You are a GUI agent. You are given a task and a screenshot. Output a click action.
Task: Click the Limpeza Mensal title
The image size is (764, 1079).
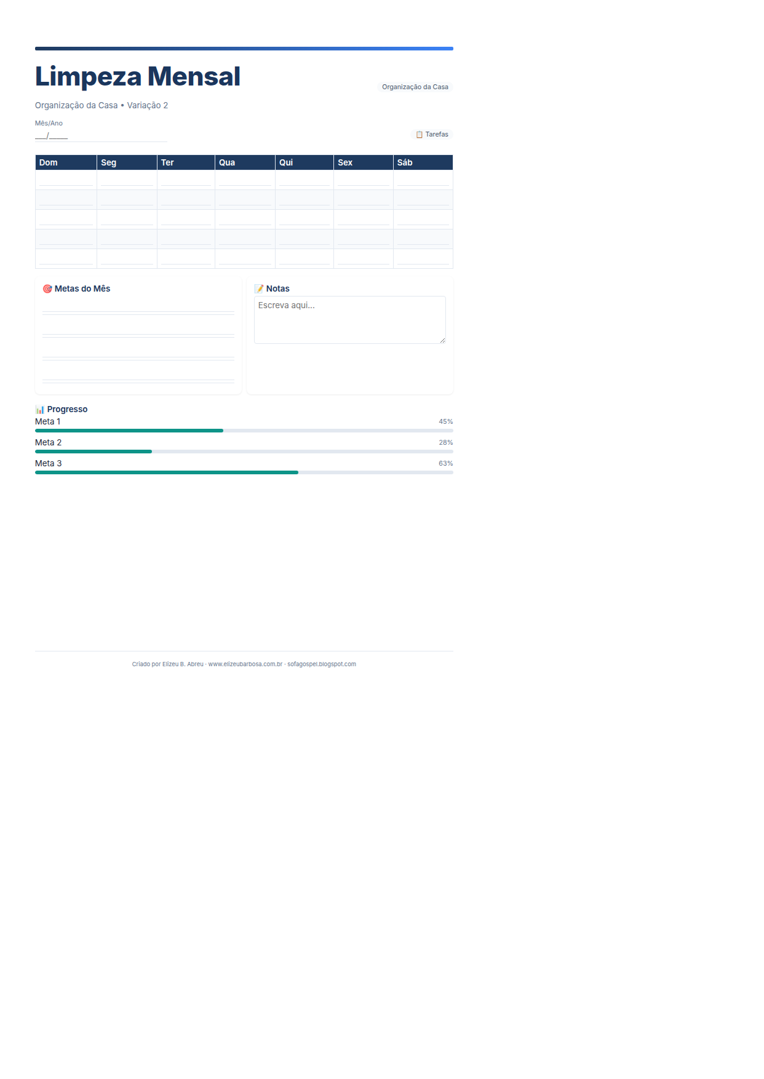pyautogui.click(x=138, y=76)
